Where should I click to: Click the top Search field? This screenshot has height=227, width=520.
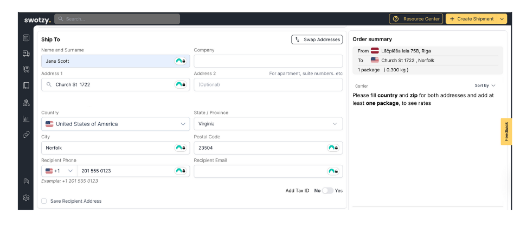[117, 19]
